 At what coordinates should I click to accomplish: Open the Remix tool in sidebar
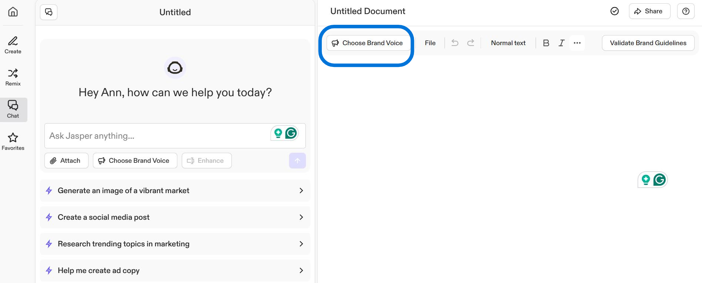click(13, 77)
